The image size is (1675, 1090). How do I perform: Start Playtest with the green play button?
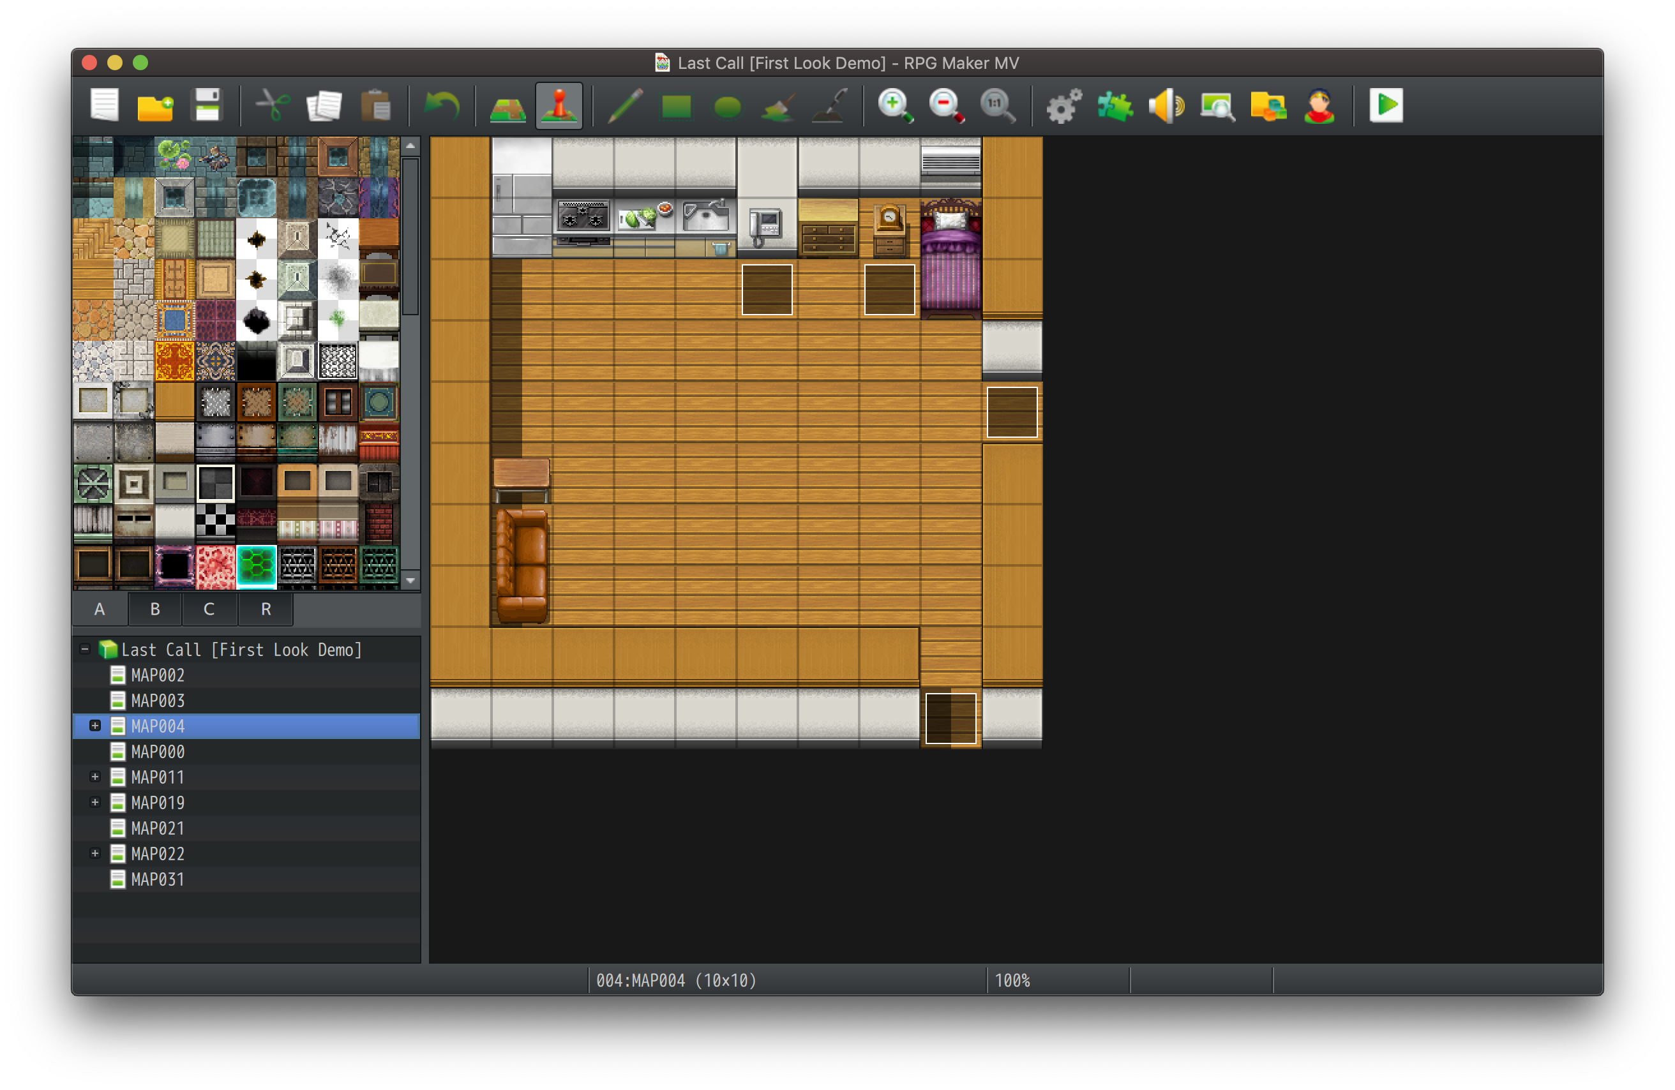tap(1386, 106)
